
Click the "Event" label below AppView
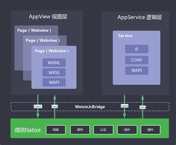point(38,107)
